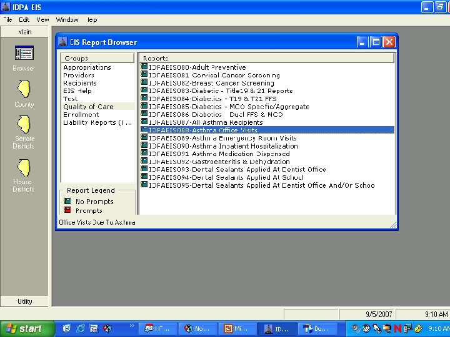Open the Browser icon in the sidebar
This screenshot has width=450, height=337.
(x=24, y=53)
